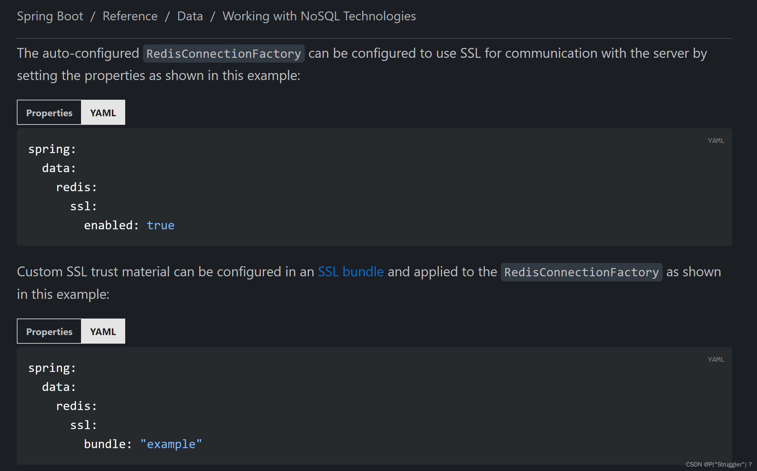
Task: Click the "example" string value
Action: (171, 444)
